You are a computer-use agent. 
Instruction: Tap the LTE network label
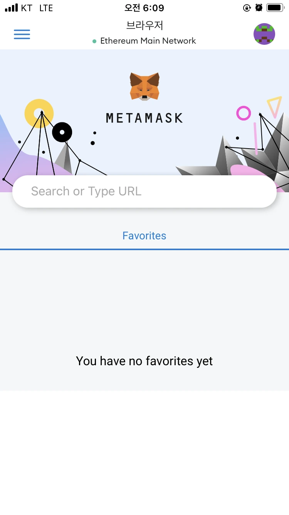[46, 8]
